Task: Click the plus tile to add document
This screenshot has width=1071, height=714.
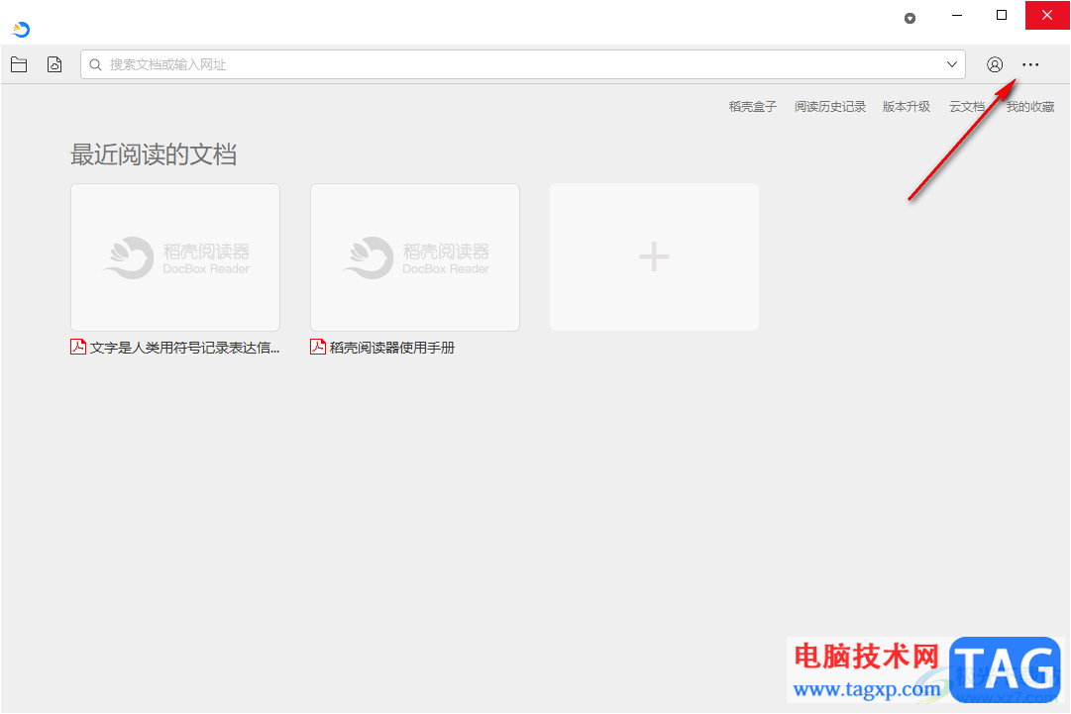Action: [x=654, y=257]
